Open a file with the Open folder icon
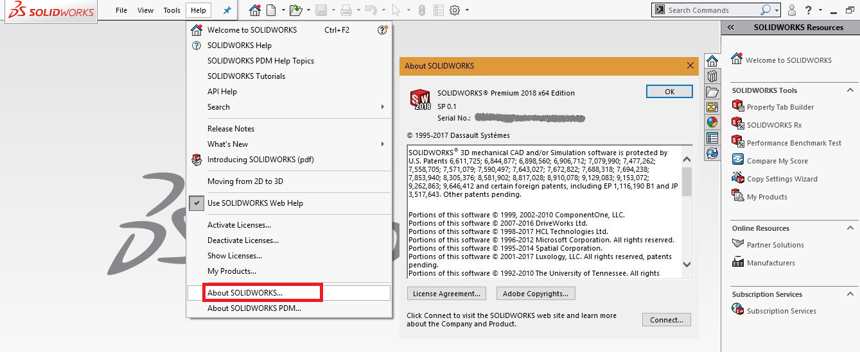The height and width of the screenshot is (352, 860). click(295, 10)
